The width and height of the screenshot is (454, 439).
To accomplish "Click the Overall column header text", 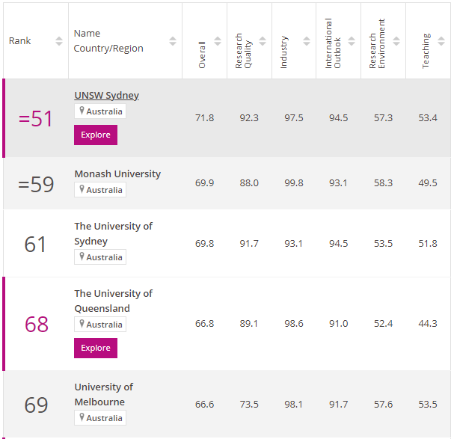I will click(202, 55).
